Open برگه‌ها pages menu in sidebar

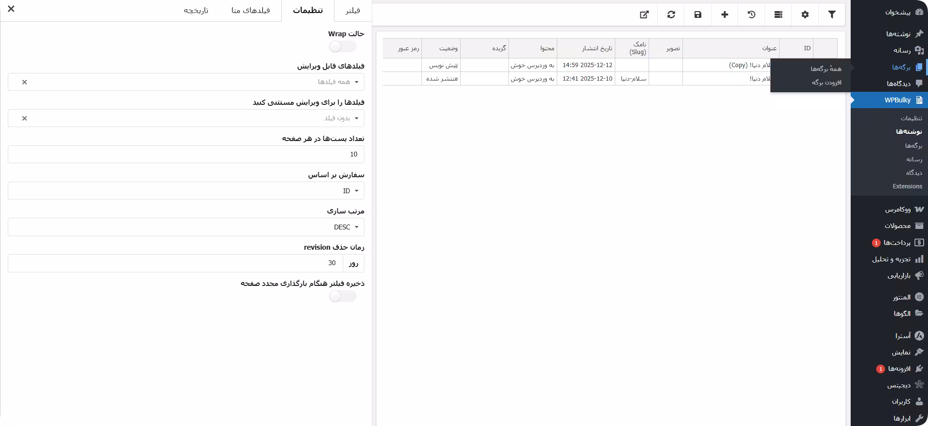click(x=889, y=67)
